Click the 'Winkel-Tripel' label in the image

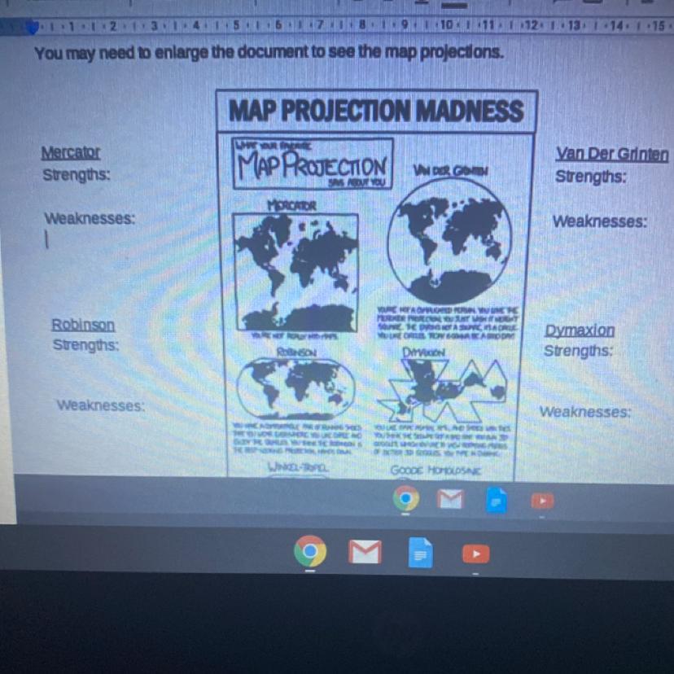pos(298,466)
